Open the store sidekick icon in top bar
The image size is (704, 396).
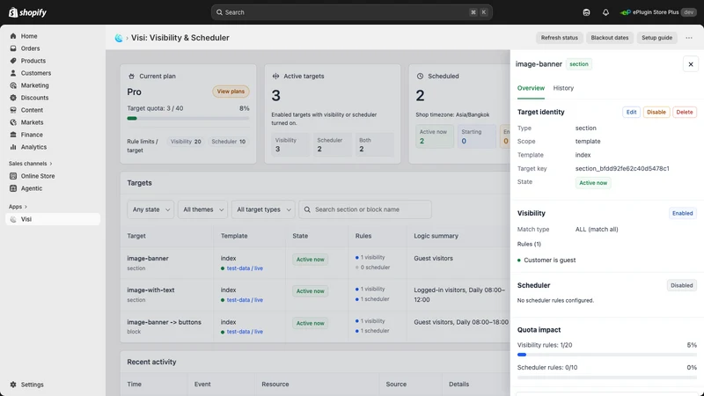coord(586,12)
